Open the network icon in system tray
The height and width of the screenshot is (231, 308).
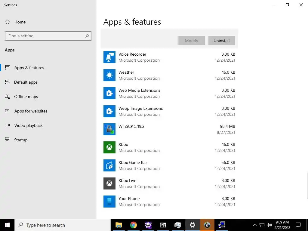[x=262, y=225]
